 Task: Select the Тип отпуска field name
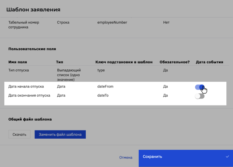pos(19,70)
